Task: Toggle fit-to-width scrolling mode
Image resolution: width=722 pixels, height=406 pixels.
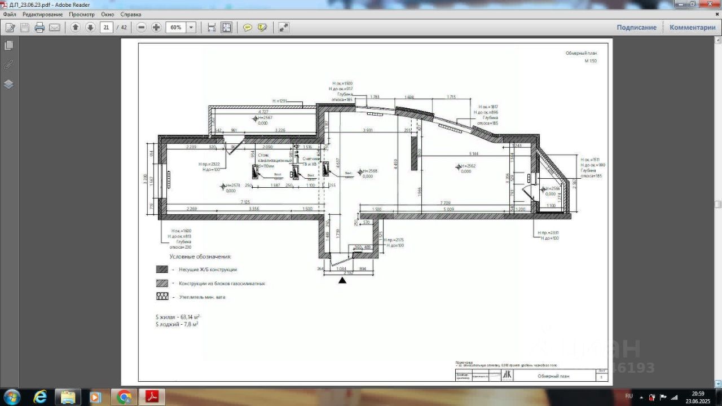Action: pyautogui.click(x=212, y=27)
